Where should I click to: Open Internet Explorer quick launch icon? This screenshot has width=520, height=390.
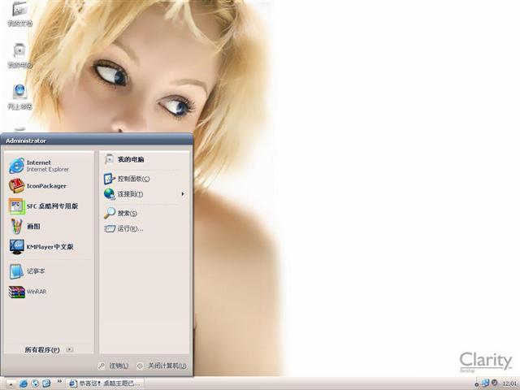[24, 383]
